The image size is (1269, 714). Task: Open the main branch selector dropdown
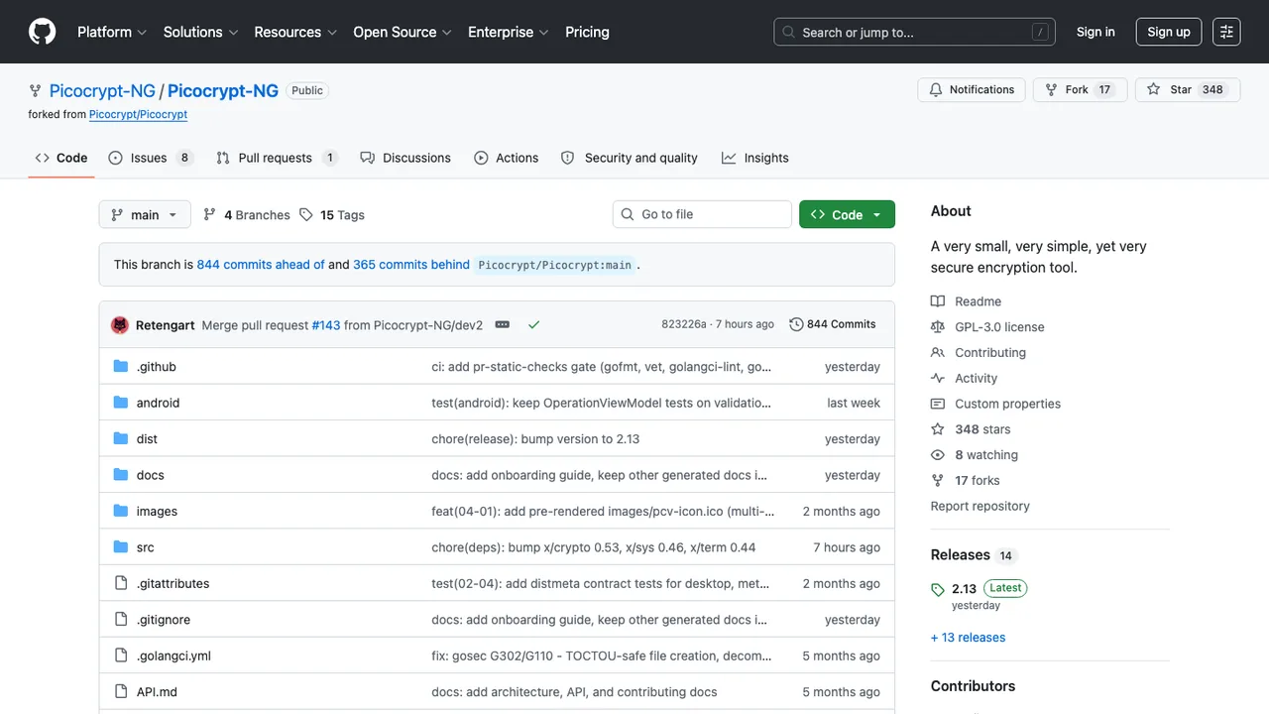[x=145, y=214]
